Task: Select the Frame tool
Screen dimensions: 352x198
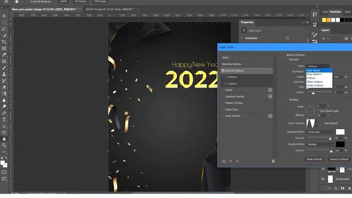Action: (4, 48)
